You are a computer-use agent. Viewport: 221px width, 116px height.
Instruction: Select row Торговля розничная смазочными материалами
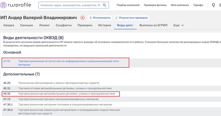(69, 112)
